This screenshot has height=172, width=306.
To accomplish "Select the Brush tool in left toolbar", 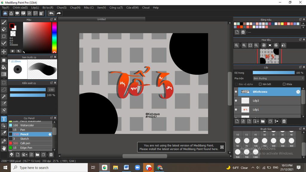I will [x=4, y=22].
